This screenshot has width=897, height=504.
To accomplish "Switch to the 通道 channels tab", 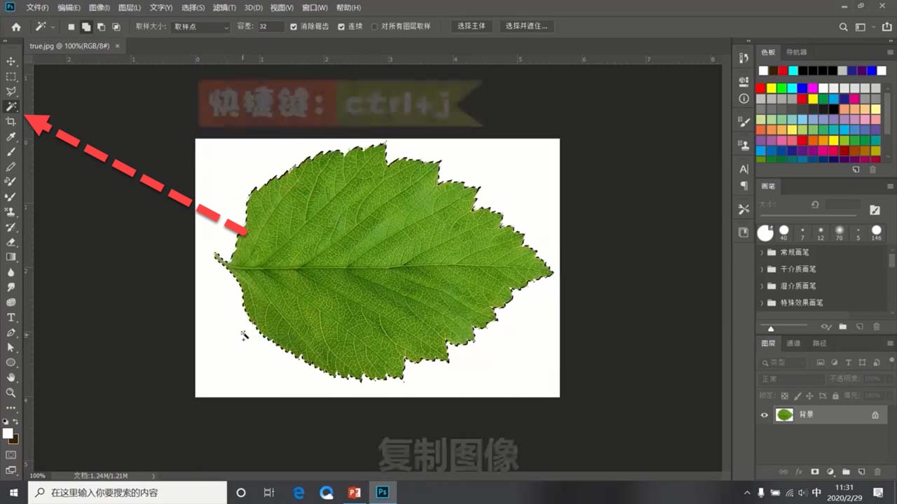I will click(x=793, y=344).
